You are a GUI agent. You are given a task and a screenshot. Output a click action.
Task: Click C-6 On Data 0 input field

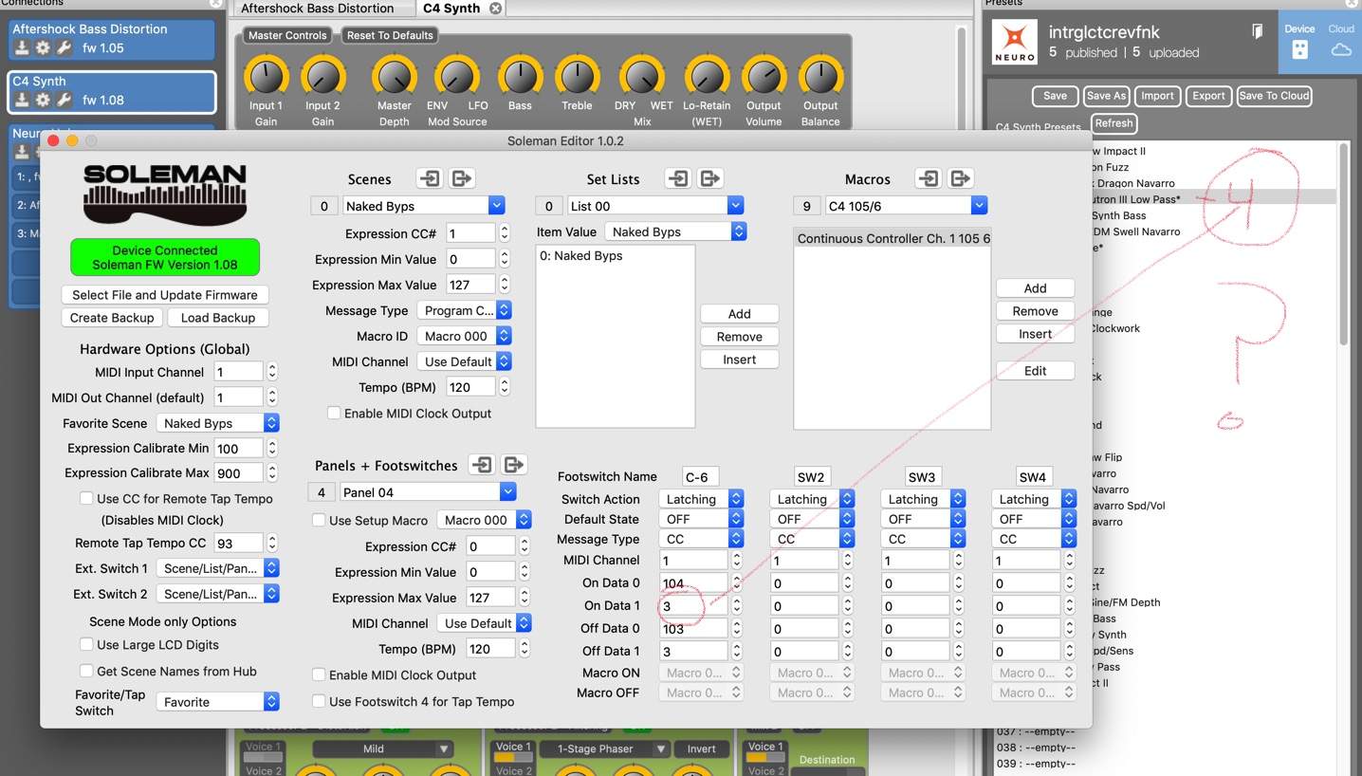(692, 583)
